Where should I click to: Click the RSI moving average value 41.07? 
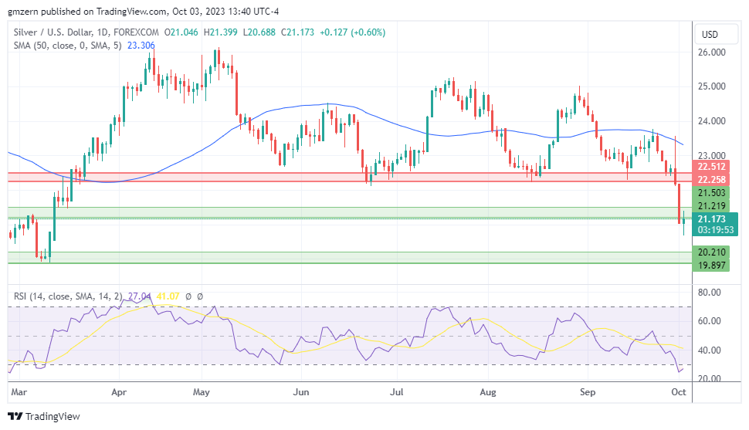[168, 296]
